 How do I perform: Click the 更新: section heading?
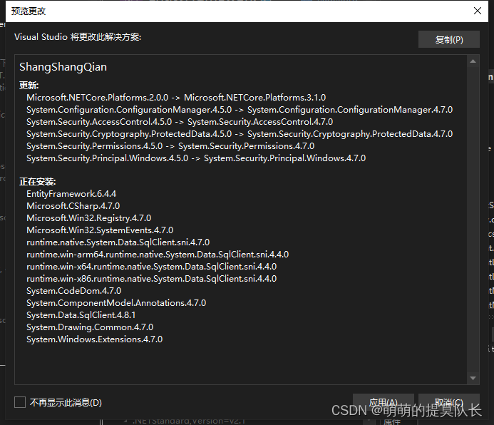pos(29,86)
